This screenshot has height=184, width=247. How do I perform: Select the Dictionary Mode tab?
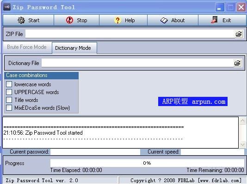[74, 48]
